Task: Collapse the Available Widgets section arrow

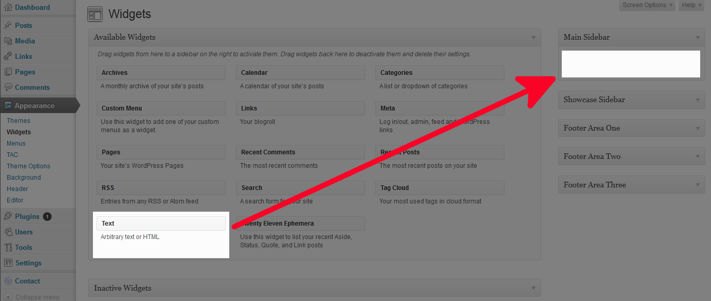Action: (x=533, y=38)
